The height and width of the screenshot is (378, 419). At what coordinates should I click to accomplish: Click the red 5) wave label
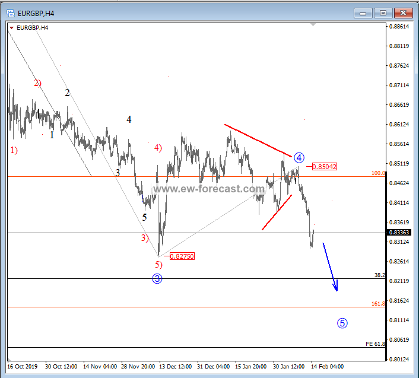pyautogui.click(x=158, y=264)
